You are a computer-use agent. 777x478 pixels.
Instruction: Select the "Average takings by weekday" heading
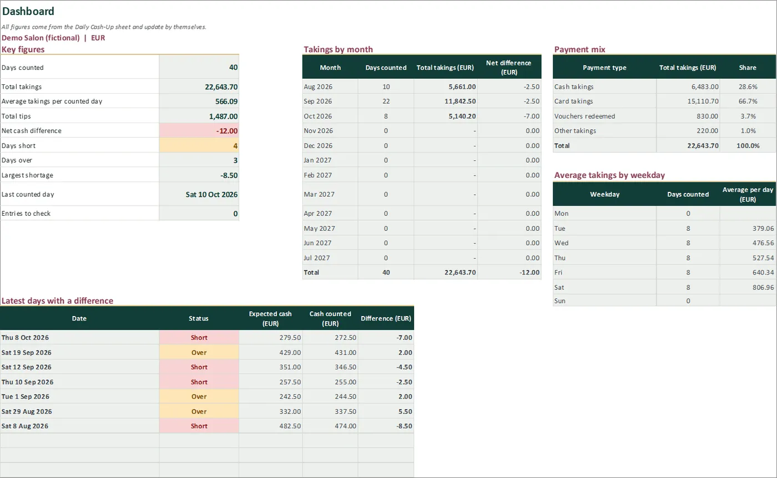coord(610,175)
